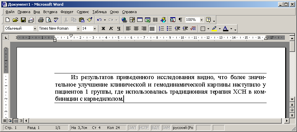
Task: Insert a Microsoft Excel worksheet
Action: tap(148, 20)
